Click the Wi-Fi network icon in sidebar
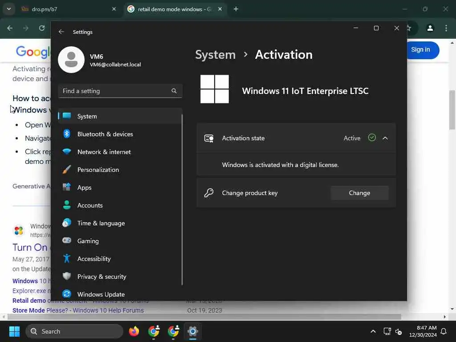The height and width of the screenshot is (342, 456). pyautogui.click(x=67, y=151)
